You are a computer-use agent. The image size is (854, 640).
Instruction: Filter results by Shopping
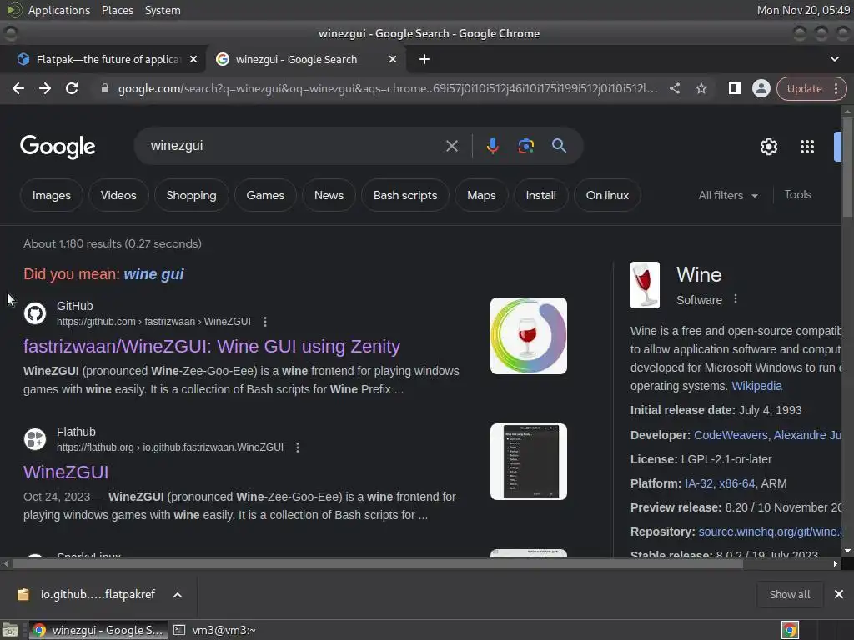coord(191,195)
